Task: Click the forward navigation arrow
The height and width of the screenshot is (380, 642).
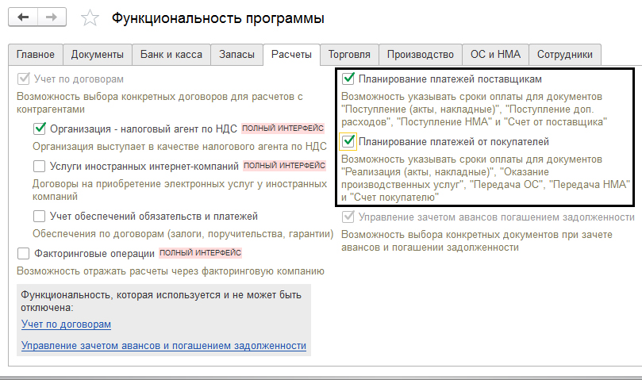Action: [52, 17]
